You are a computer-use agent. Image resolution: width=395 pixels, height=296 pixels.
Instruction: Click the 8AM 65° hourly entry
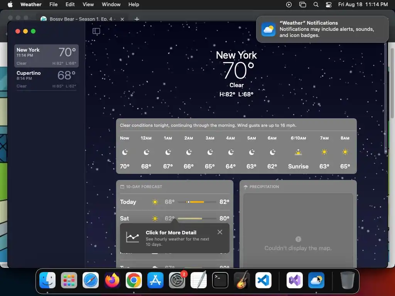pos(345,152)
